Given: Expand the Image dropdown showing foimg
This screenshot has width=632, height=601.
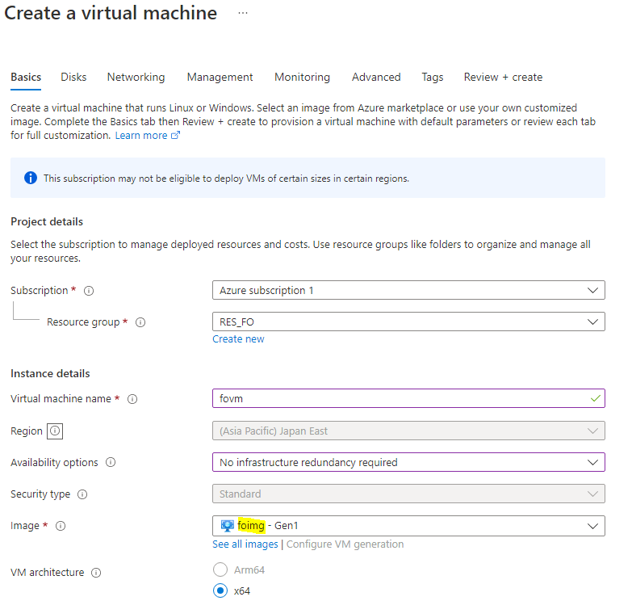Looking at the screenshot, I should pyautogui.click(x=408, y=526).
